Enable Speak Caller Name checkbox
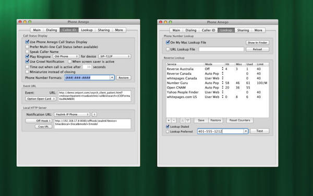This screenshot has height=196, width=313. point(27,52)
